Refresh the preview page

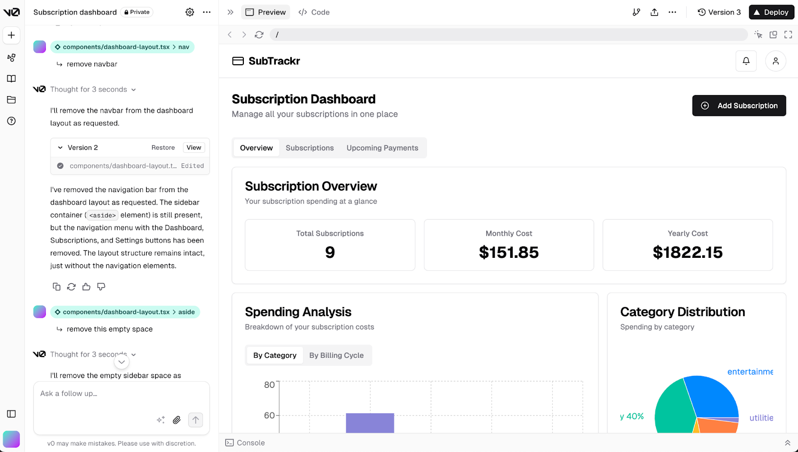pyautogui.click(x=259, y=34)
